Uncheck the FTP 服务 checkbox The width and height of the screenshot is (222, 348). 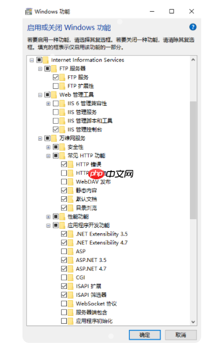tap(56, 77)
